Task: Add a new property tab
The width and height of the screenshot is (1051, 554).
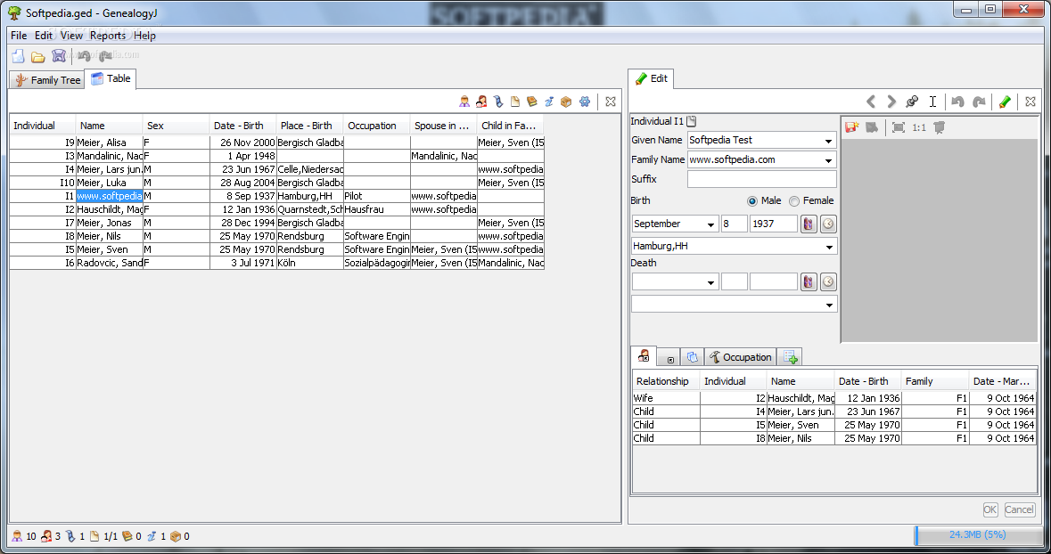Action: click(x=791, y=358)
